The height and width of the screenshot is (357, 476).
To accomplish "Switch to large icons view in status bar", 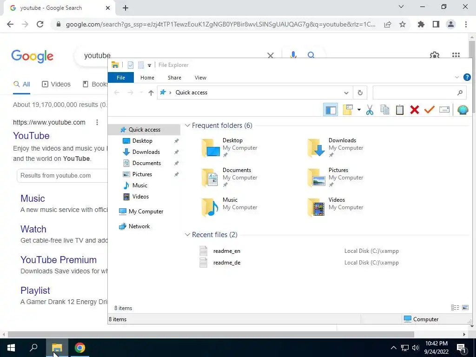I will click(x=465, y=308).
